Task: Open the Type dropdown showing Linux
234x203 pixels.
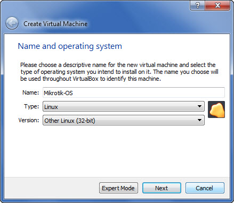Action: tap(124, 106)
